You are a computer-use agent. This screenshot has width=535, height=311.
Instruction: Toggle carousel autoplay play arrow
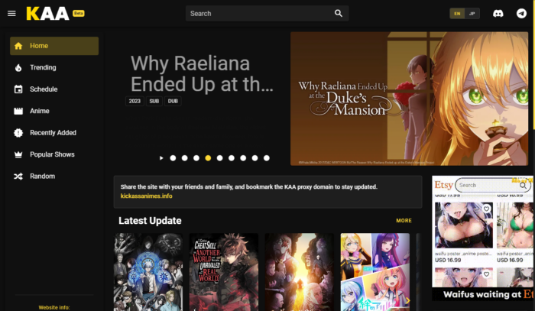click(161, 158)
